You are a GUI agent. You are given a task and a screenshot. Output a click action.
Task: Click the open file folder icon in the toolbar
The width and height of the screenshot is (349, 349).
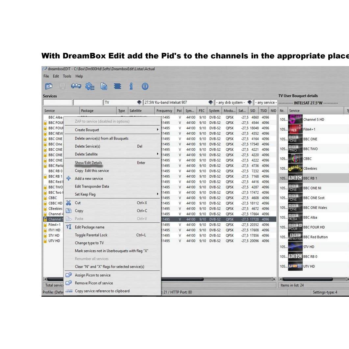pos(49,86)
